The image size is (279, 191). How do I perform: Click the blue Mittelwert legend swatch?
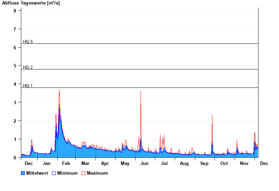click(23, 173)
